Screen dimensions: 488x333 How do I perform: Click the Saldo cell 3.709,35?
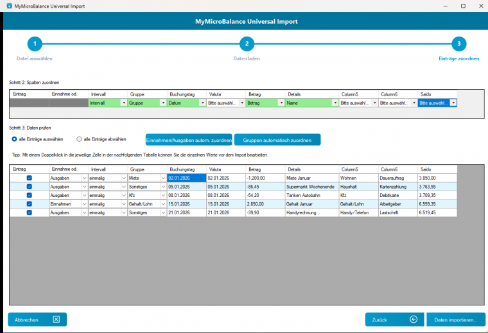click(437, 195)
